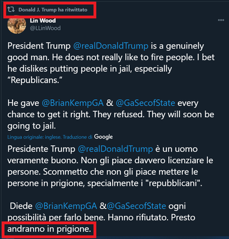Open the @LLinWood handle
The image size is (229, 239).
coord(45,28)
